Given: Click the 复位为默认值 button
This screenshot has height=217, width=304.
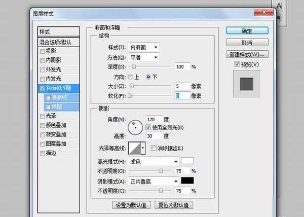Looking at the screenshot, I should click(x=172, y=205).
